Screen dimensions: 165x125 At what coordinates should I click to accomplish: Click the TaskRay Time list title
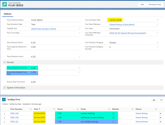[x=14, y=100]
